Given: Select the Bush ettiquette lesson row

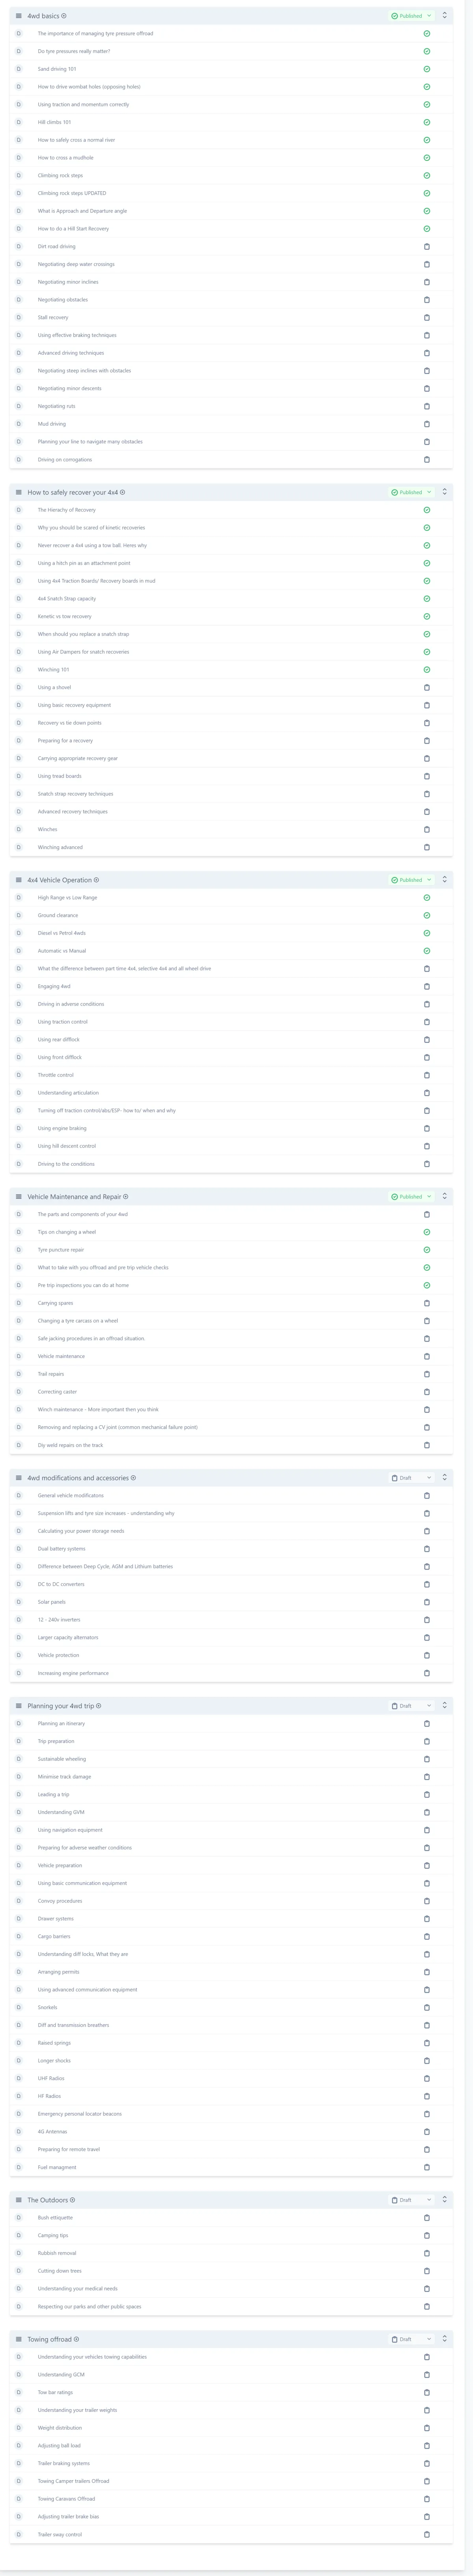Looking at the screenshot, I should [x=231, y=2218].
